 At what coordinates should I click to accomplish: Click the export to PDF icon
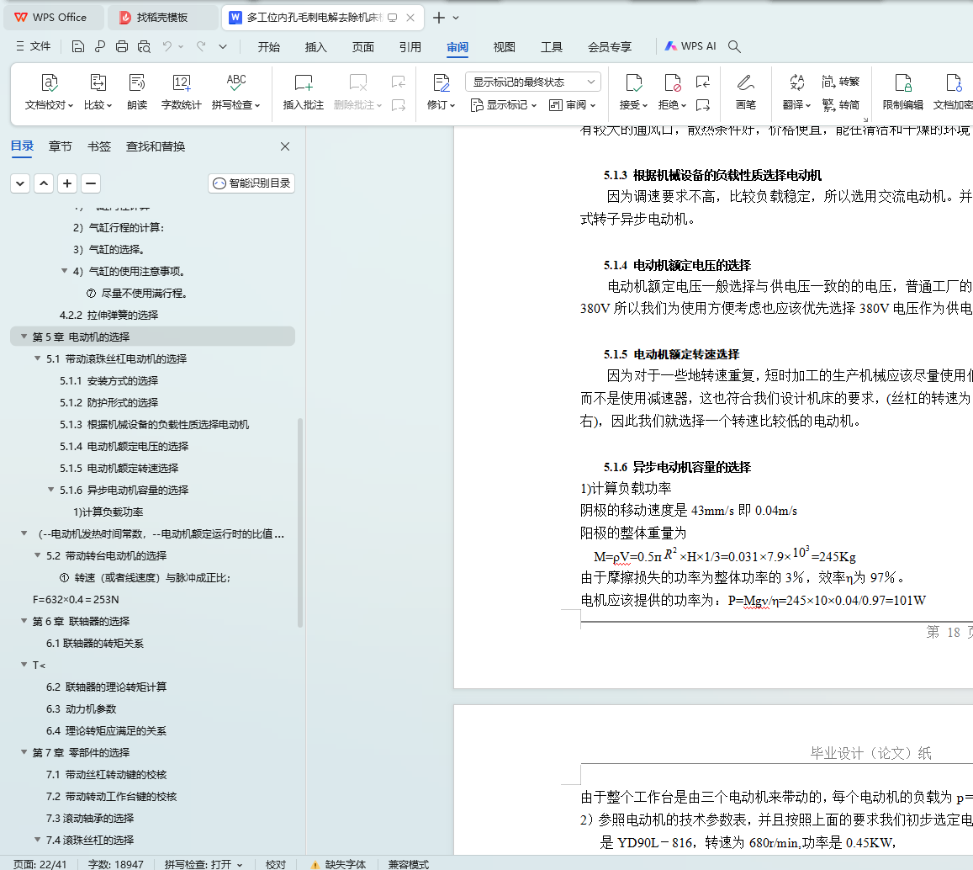point(100,46)
